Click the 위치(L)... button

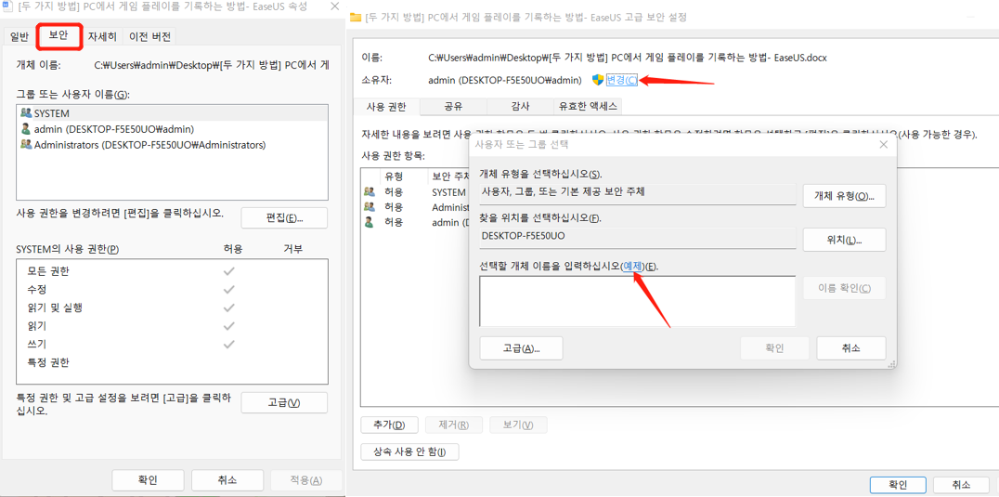point(844,240)
